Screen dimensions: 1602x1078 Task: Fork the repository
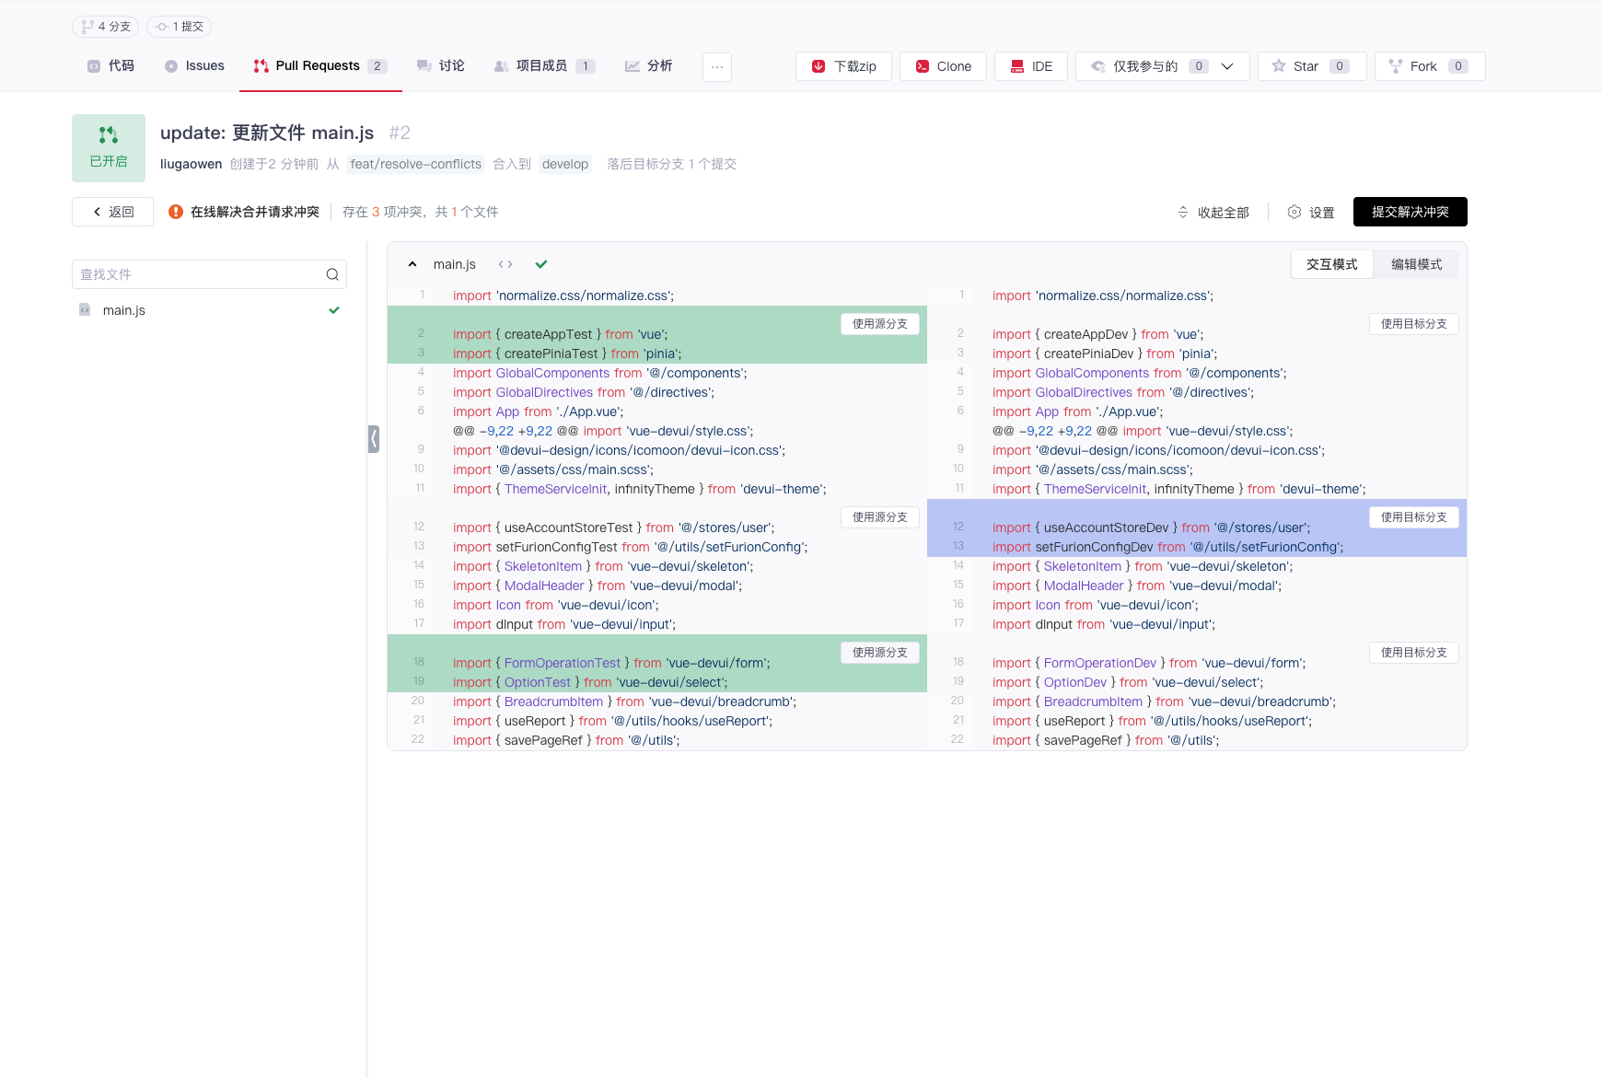(1429, 66)
